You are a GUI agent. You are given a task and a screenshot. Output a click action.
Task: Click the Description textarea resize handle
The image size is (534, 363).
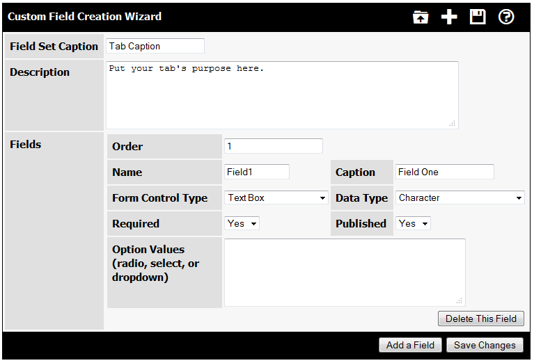(453, 124)
